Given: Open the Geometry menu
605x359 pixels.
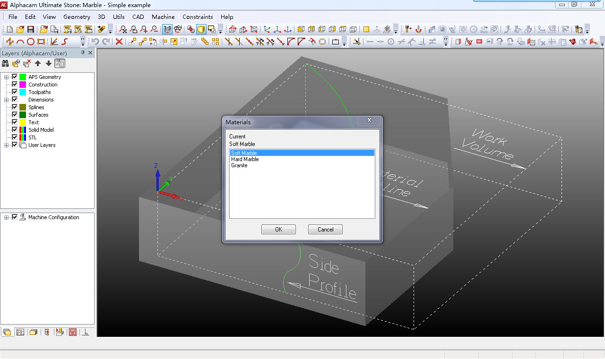Looking at the screenshot, I should click(x=77, y=17).
